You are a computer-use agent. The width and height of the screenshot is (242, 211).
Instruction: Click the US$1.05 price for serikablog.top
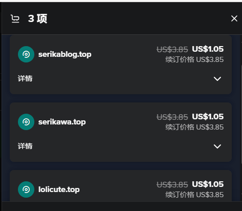pos(208,49)
